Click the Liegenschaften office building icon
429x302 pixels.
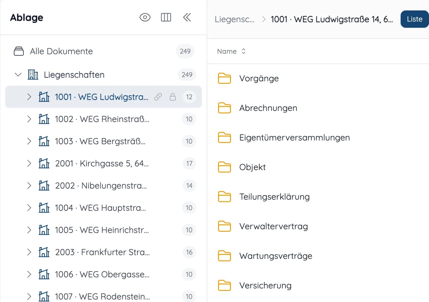pos(33,75)
